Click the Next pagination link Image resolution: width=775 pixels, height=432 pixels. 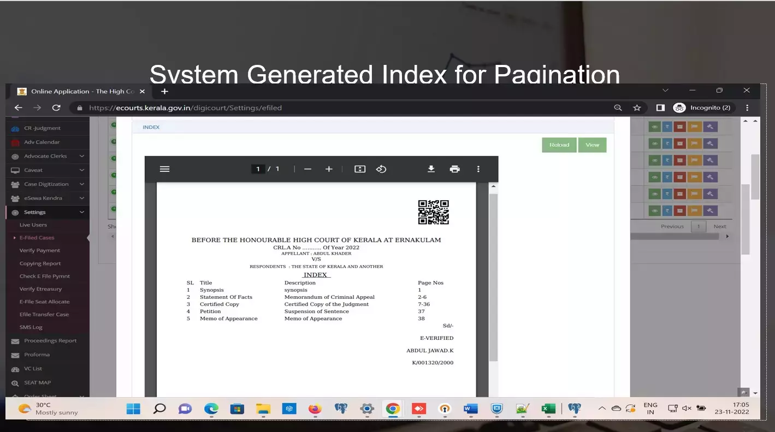pos(719,226)
